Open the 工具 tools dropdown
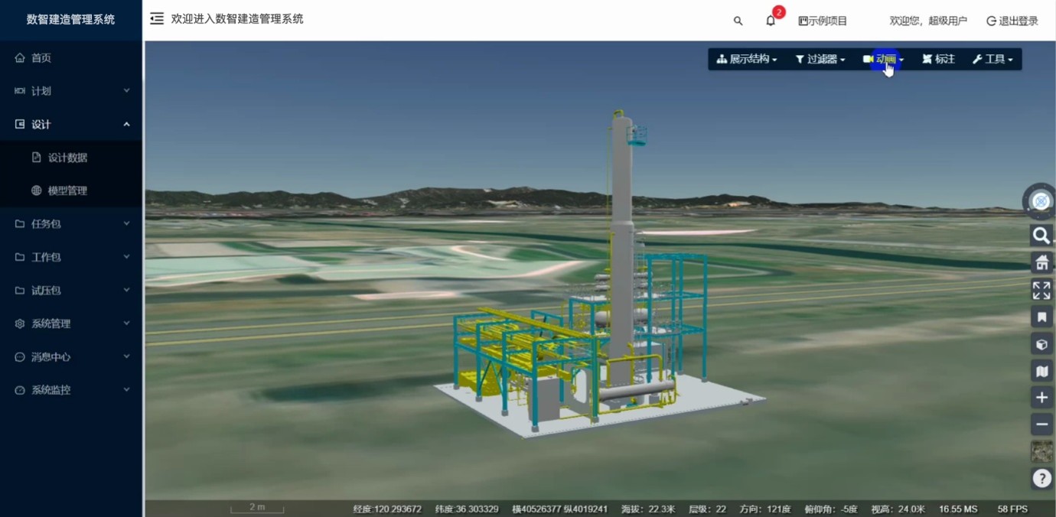The image size is (1056, 517). pos(992,59)
